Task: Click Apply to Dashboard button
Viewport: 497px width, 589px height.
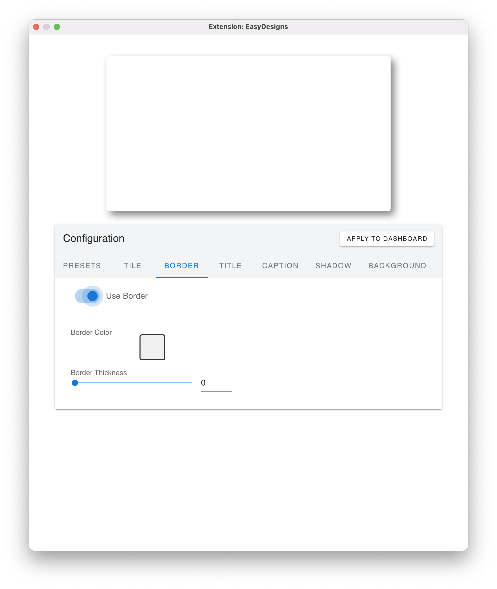Action: click(x=387, y=239)
